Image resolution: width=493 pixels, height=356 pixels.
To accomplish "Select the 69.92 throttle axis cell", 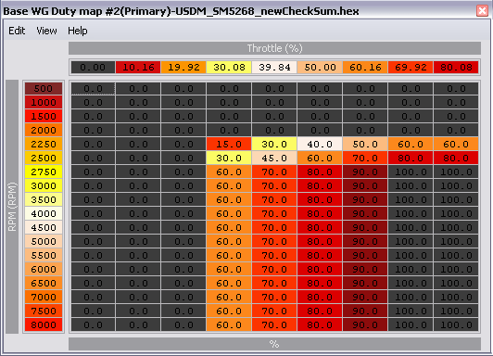I will [411, 68].
